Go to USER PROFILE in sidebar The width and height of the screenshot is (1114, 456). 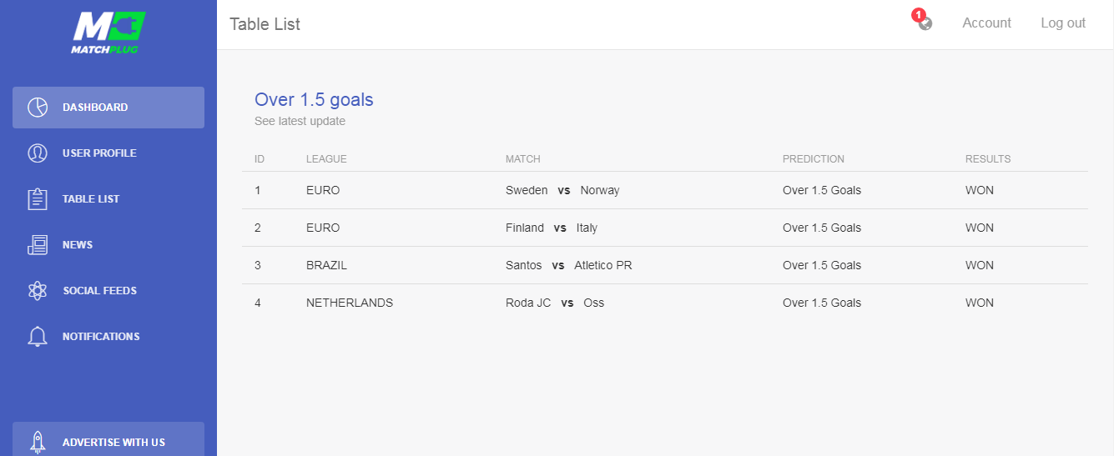point(108,153)
